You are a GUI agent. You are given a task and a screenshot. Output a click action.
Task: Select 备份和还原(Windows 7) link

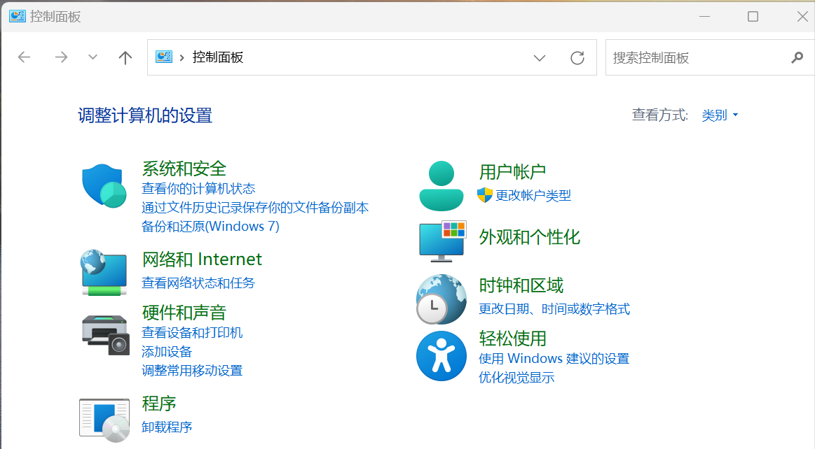click(x=210, y=227)
